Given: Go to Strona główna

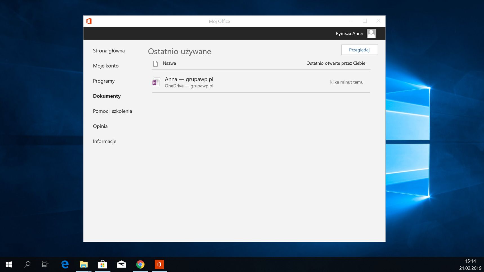Looking at the screenshot, I should pos(109,51).
